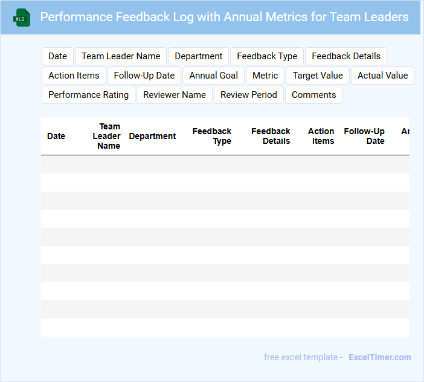This screenshot has width=424, height=382.
Task: Select the Actual Value tag
Action: point(382,76)
